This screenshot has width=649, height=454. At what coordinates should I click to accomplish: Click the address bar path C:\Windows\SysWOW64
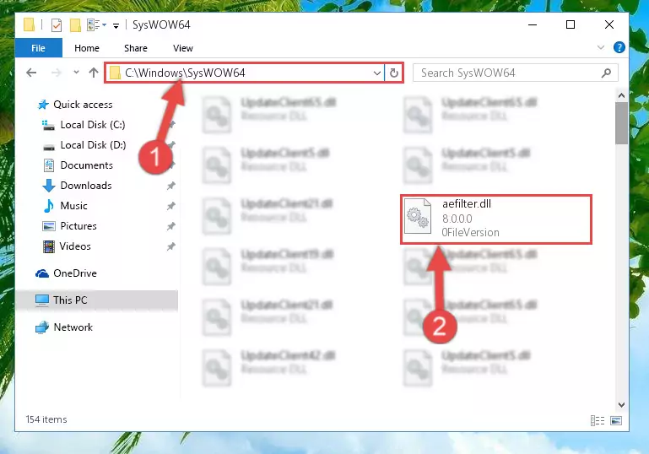(x=185, y=73)
